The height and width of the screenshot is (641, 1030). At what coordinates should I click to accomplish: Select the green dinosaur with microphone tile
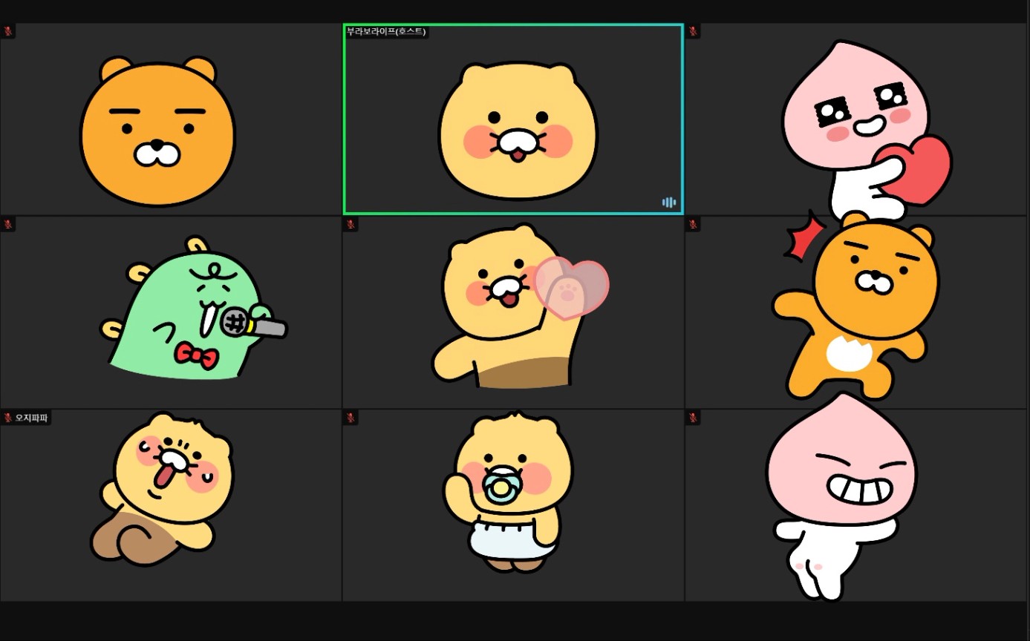point(171,312)
